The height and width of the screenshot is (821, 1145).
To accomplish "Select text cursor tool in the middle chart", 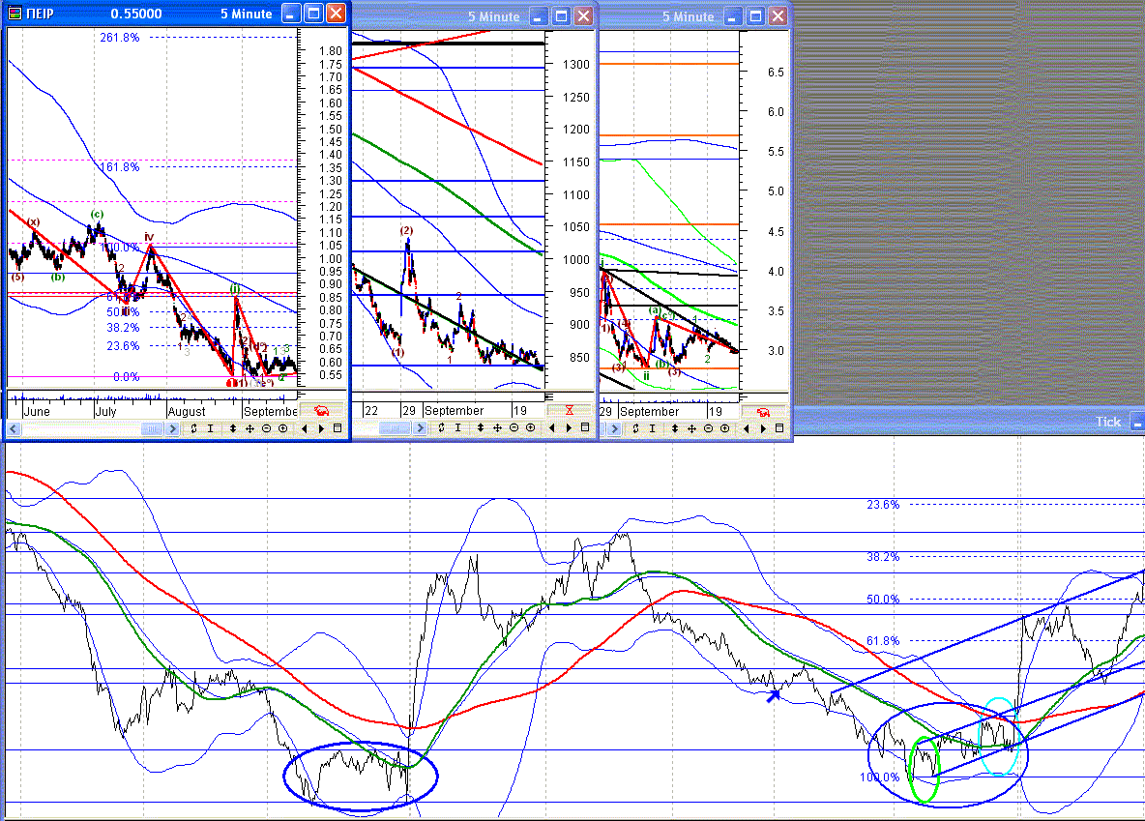I will (x=457, y=428).
